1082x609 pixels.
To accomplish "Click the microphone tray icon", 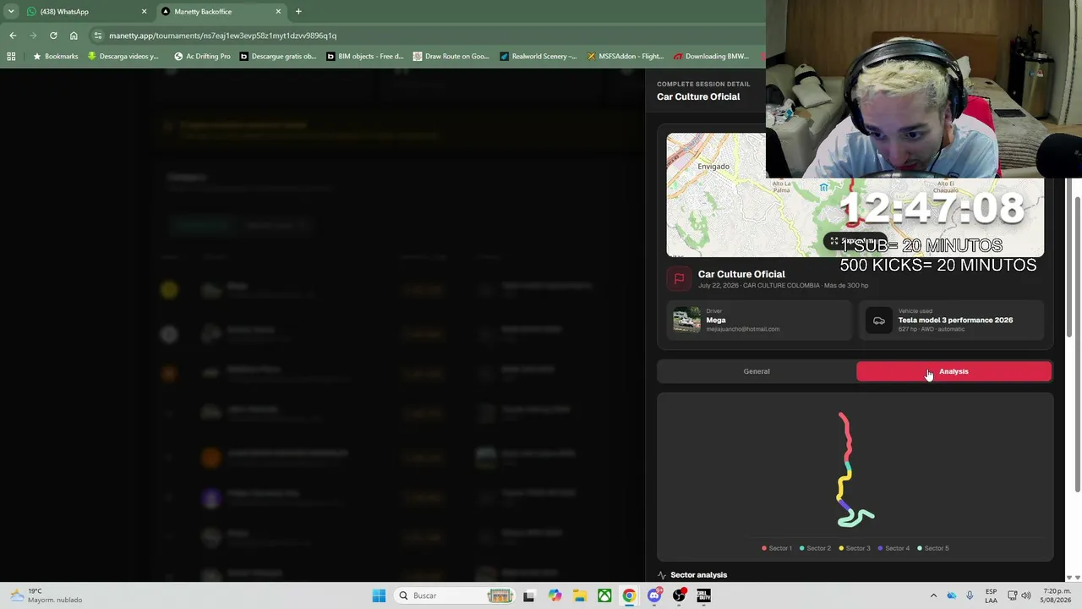I will coord(970,595).
